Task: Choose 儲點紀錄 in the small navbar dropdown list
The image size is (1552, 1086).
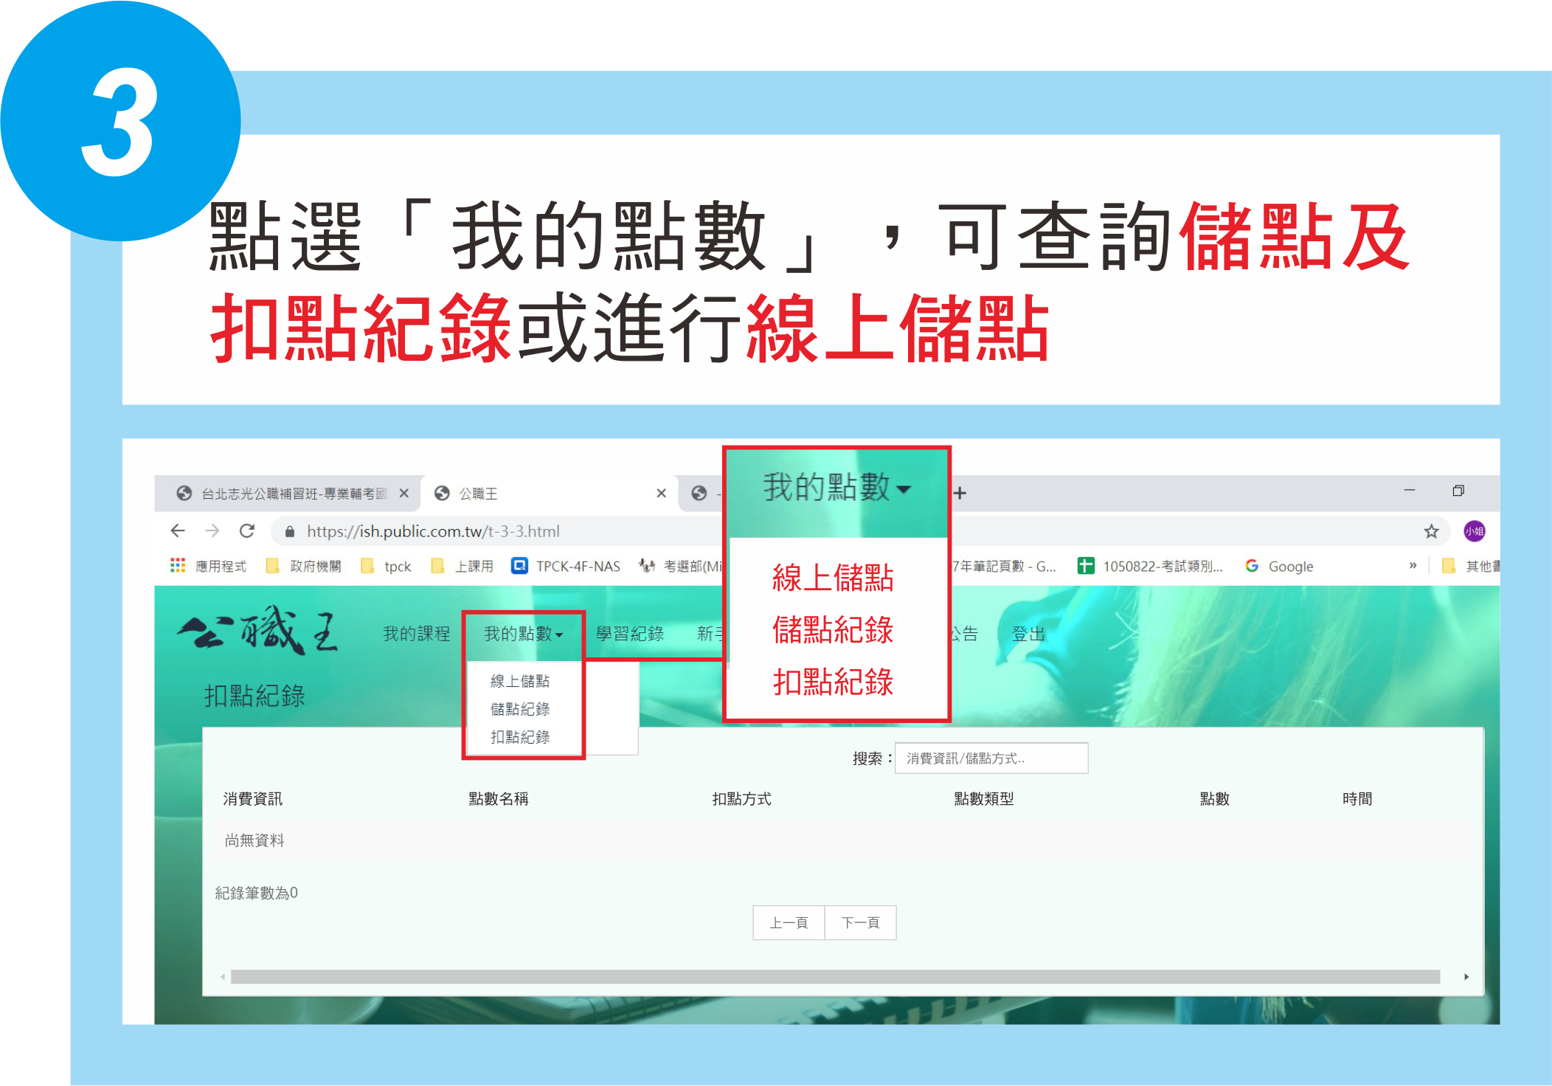Action: pos(520,709)
